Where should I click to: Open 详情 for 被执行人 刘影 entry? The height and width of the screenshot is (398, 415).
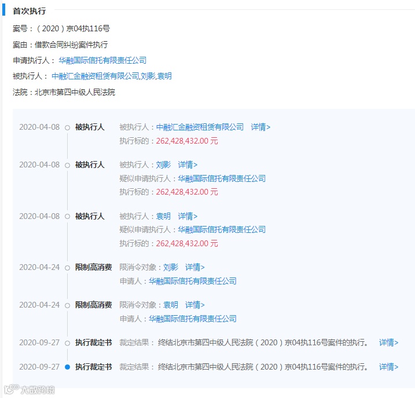coord(188,165)
